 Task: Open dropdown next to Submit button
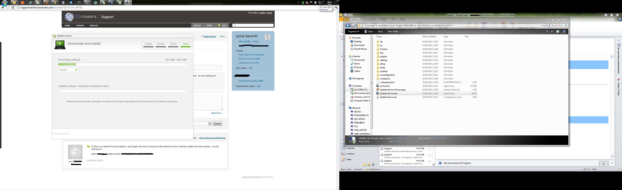click(x=210, y=123)
